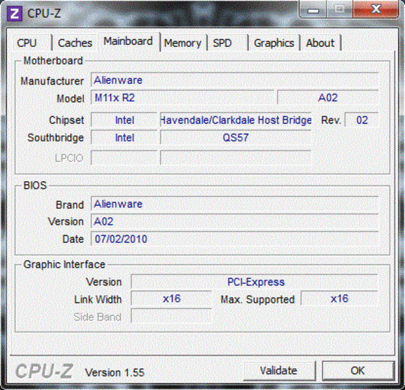Switch to the Graphics tab
Screen dimensions: 405x390
274,43
